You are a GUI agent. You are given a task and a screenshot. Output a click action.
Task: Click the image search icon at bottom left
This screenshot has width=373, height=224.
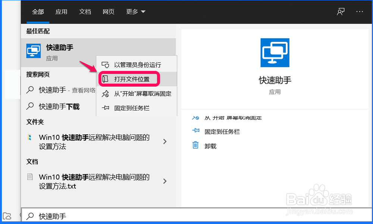(x=7, y=216)
